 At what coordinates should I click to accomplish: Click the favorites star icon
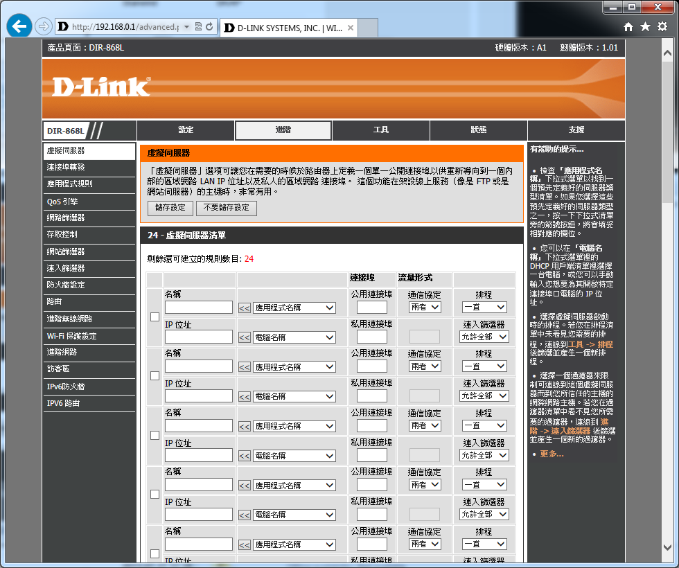pos(645,26)
